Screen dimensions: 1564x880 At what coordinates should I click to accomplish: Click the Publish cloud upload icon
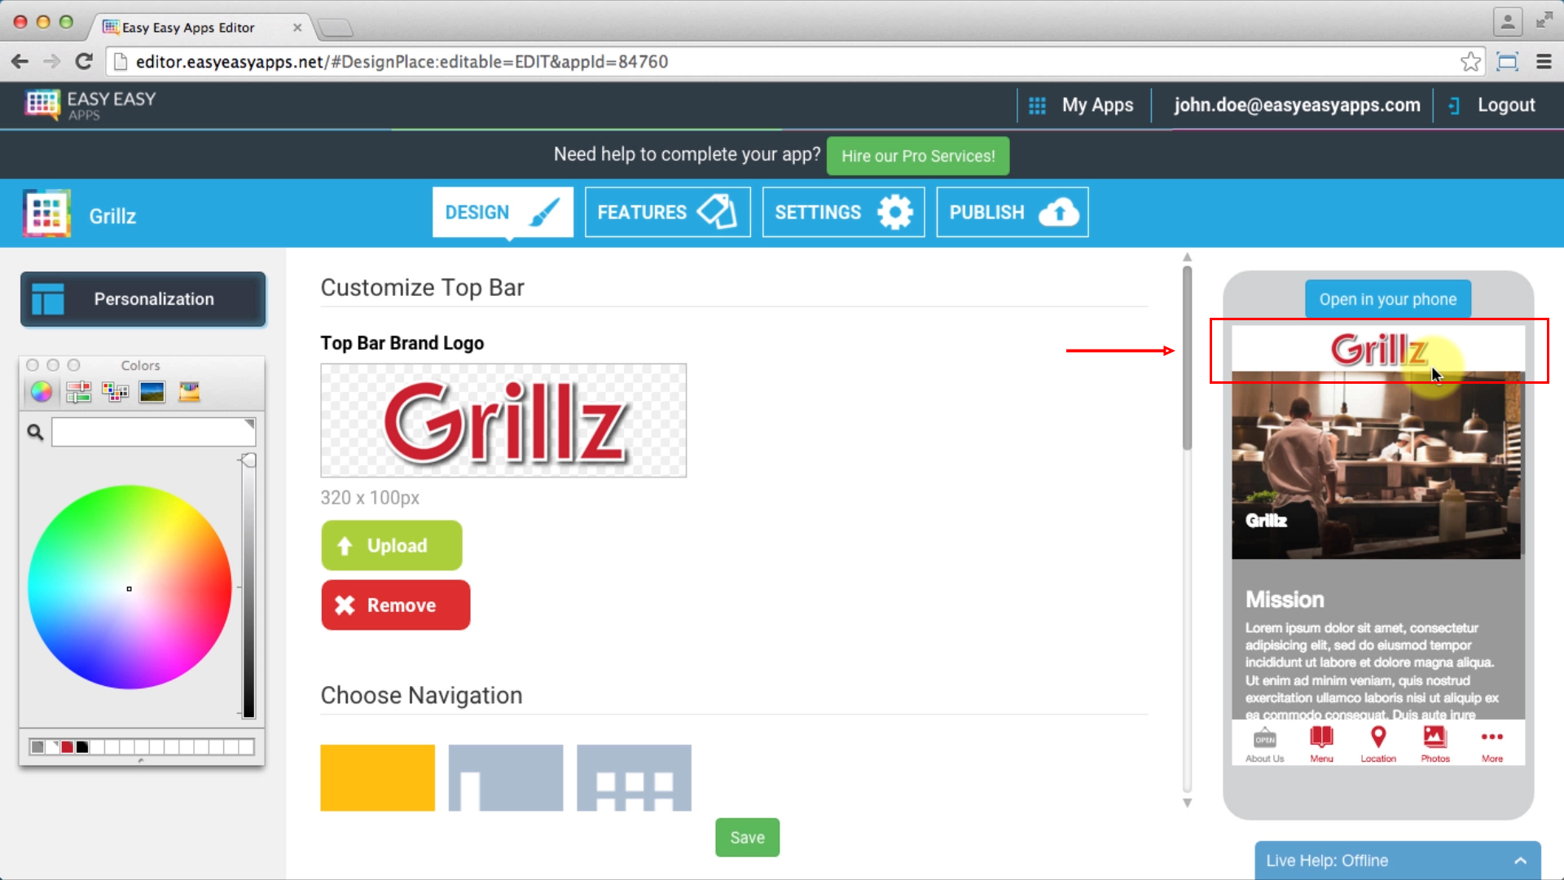click(x=1059, y=212)
